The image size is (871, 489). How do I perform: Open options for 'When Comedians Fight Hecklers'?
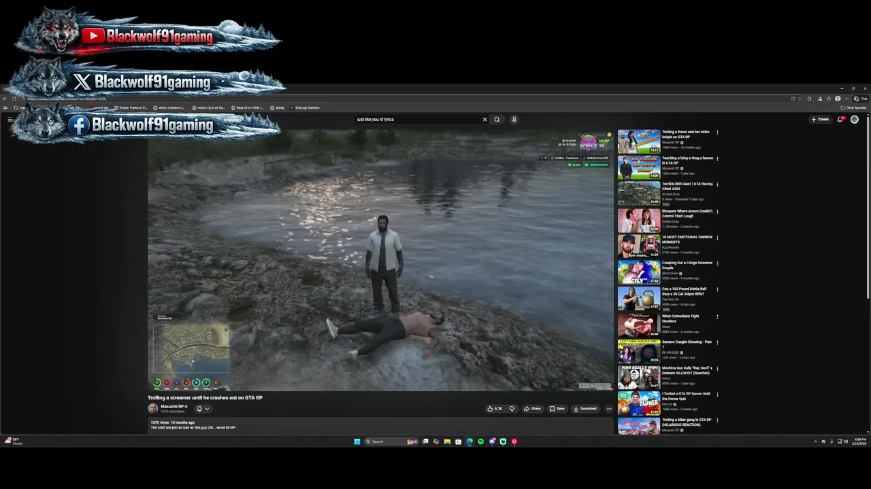pyautogui.click(x=717, y=316)
